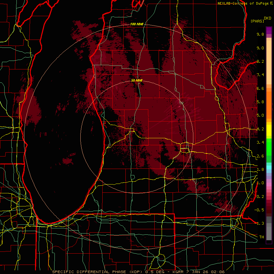Click the KGRR station identifier in caption
The height and width of the screenshot is (274, 274).
tap(178, 272)
